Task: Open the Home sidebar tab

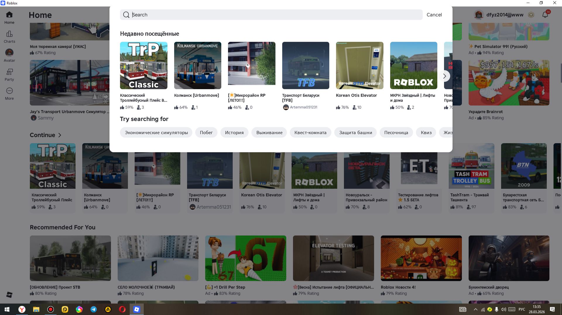Action: [9, 18]
